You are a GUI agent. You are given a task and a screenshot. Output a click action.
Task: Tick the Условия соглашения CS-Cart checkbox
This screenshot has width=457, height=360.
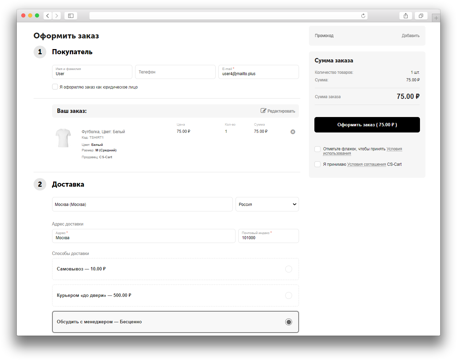pyautogui.click(x=317, y=164)
